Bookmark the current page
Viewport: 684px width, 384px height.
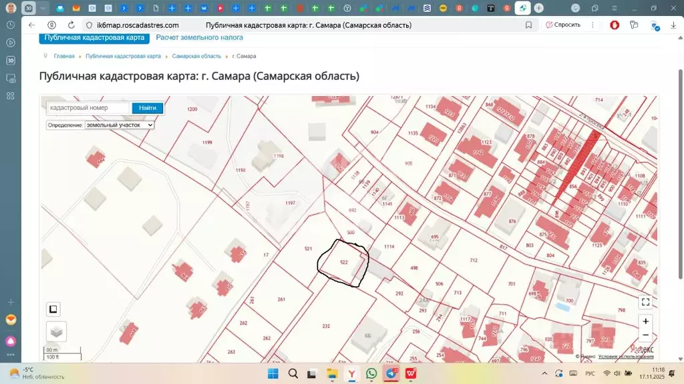point(528,24)
